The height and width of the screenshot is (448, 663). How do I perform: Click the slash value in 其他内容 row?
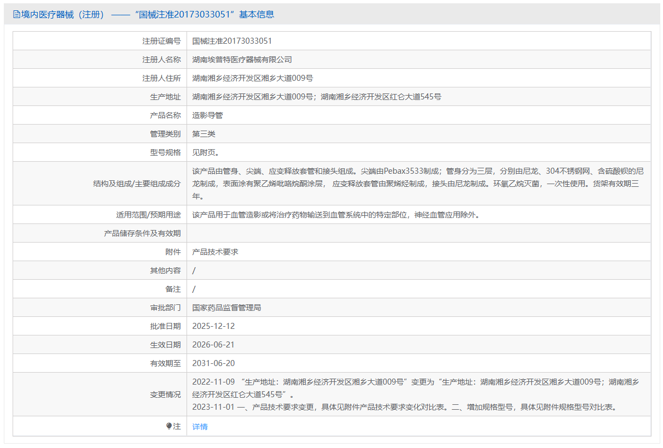194,270
